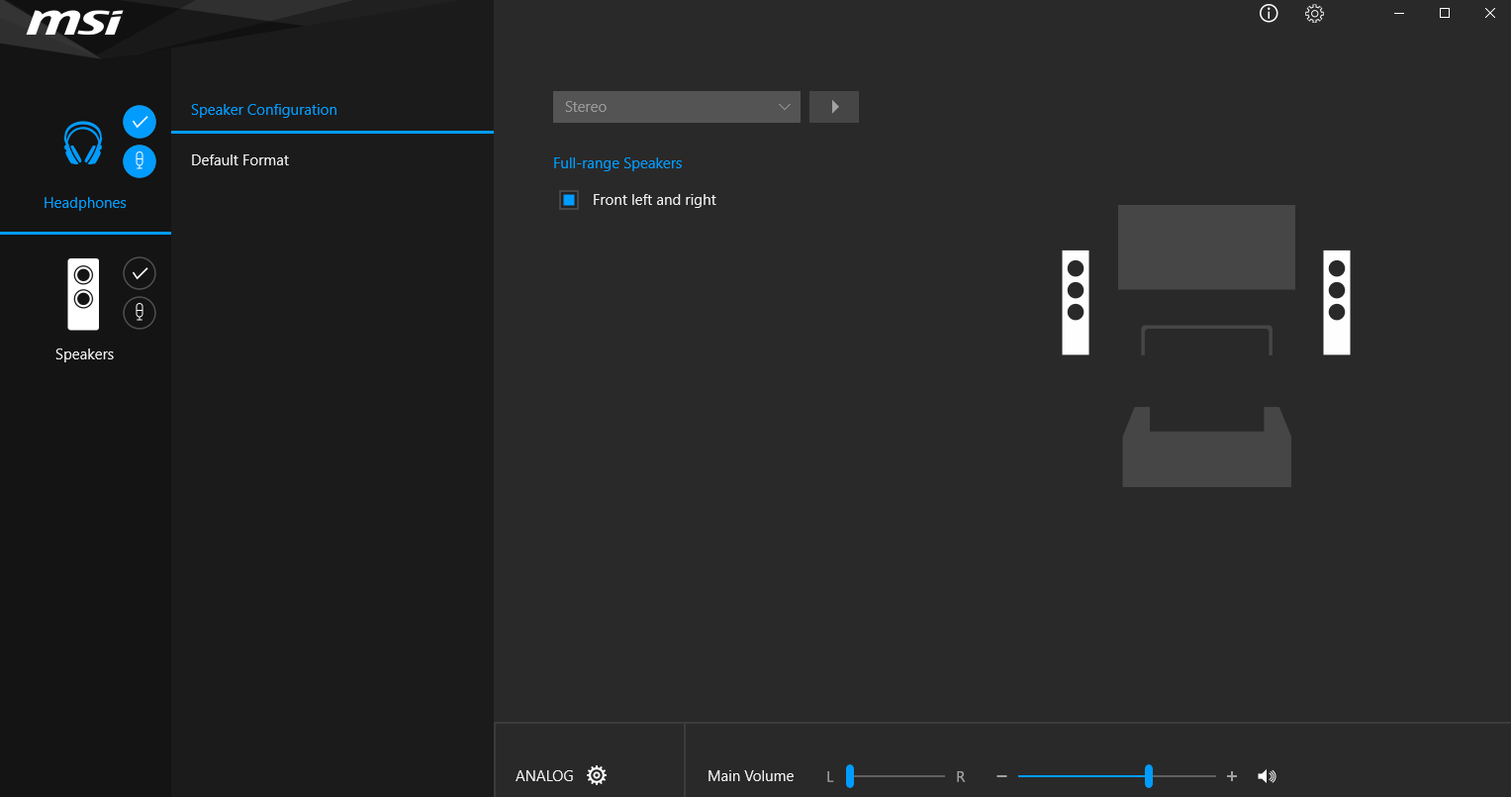Click the microphone icon next to Headphones
This screenshot has width=1511, height=797.
coord(139,161)
